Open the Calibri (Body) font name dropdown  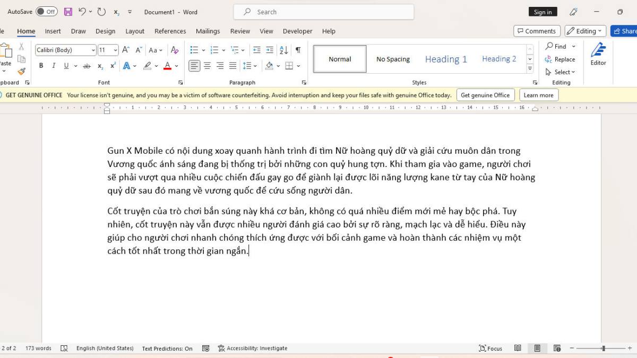(x=93, y=50)
